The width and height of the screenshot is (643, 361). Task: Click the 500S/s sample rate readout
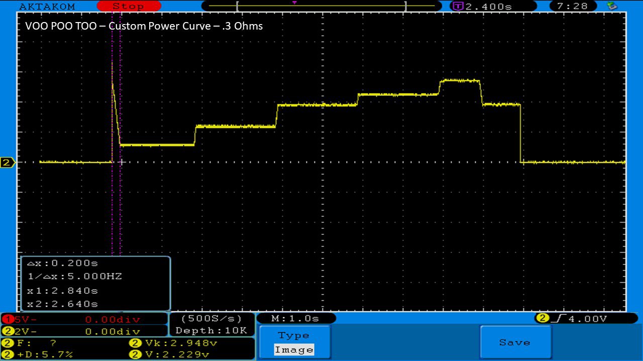coord(211,318)
